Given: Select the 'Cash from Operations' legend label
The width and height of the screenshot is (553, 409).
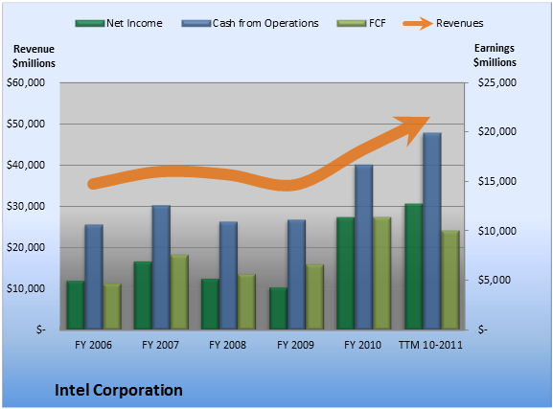Looking at the screenshot, I should tap(265, 23).
